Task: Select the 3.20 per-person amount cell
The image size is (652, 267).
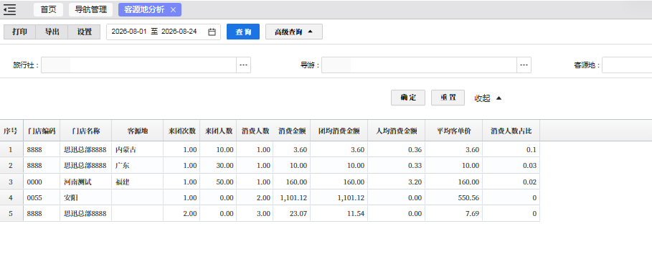Action: coord(396,182)
